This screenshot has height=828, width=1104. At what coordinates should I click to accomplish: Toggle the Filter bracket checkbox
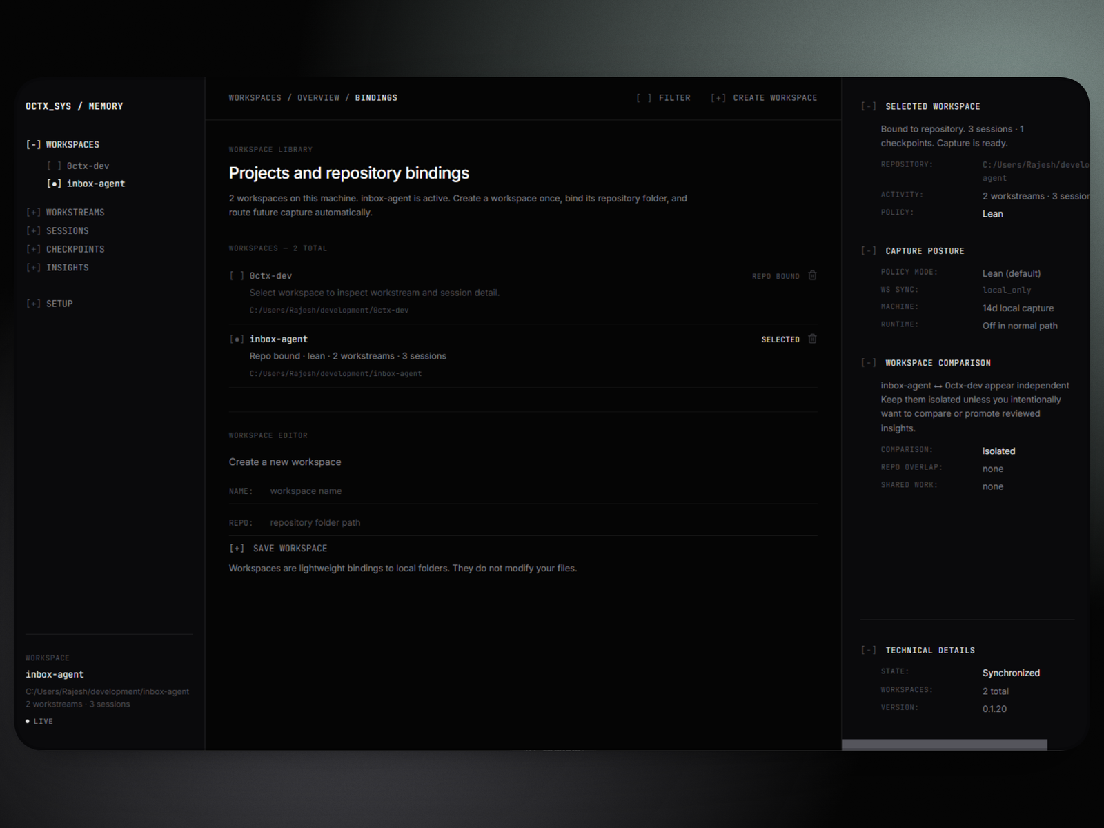click(x=643, y=98)
